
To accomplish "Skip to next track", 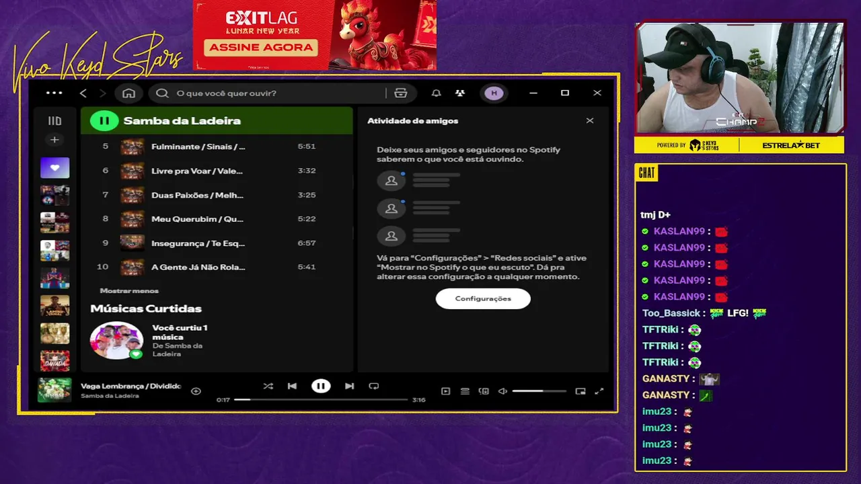I will click(349, 386).
